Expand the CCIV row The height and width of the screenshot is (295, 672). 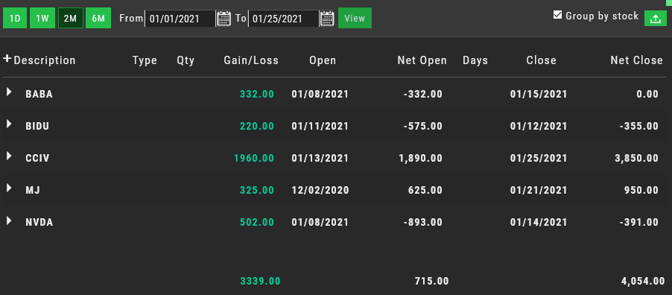(9, 156)
